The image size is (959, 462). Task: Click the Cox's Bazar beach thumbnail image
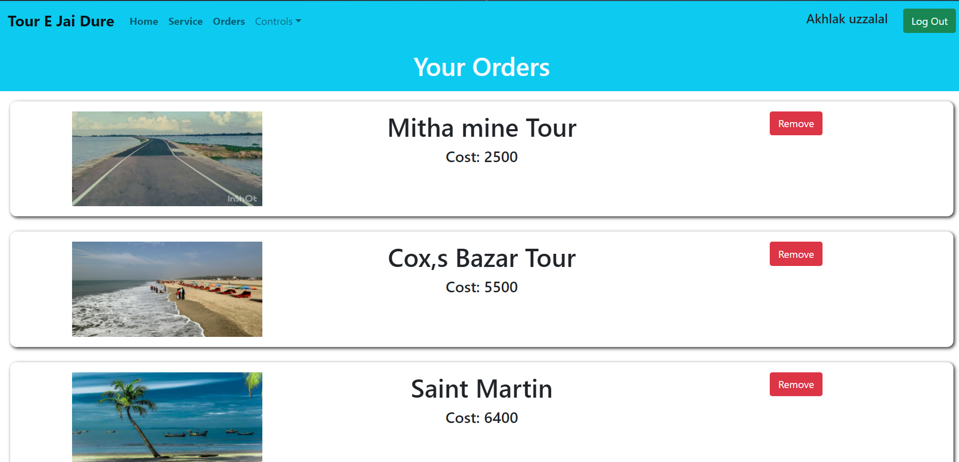[x=167, y=289]
